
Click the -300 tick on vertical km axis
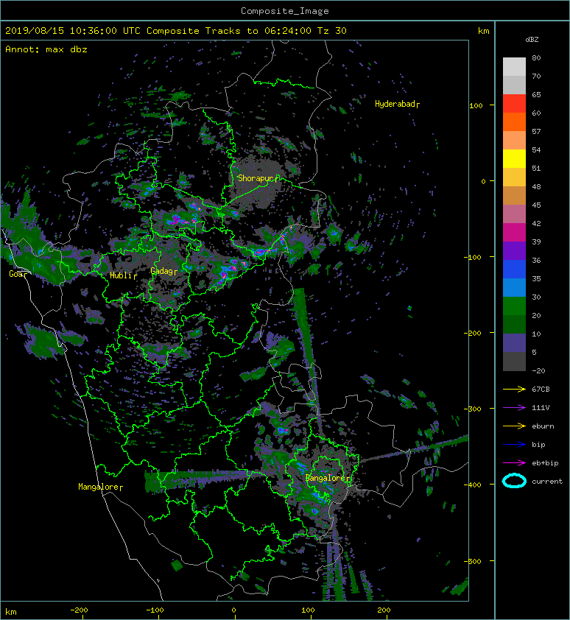coord(472,409)
